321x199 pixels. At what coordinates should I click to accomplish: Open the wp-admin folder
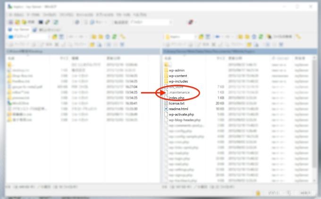coord(178,70)
